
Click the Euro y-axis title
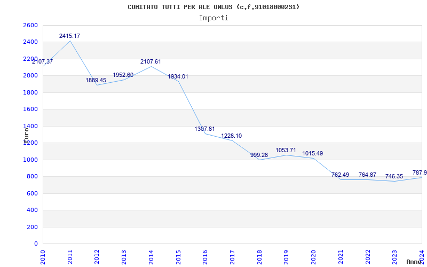(x=26, y=135)
